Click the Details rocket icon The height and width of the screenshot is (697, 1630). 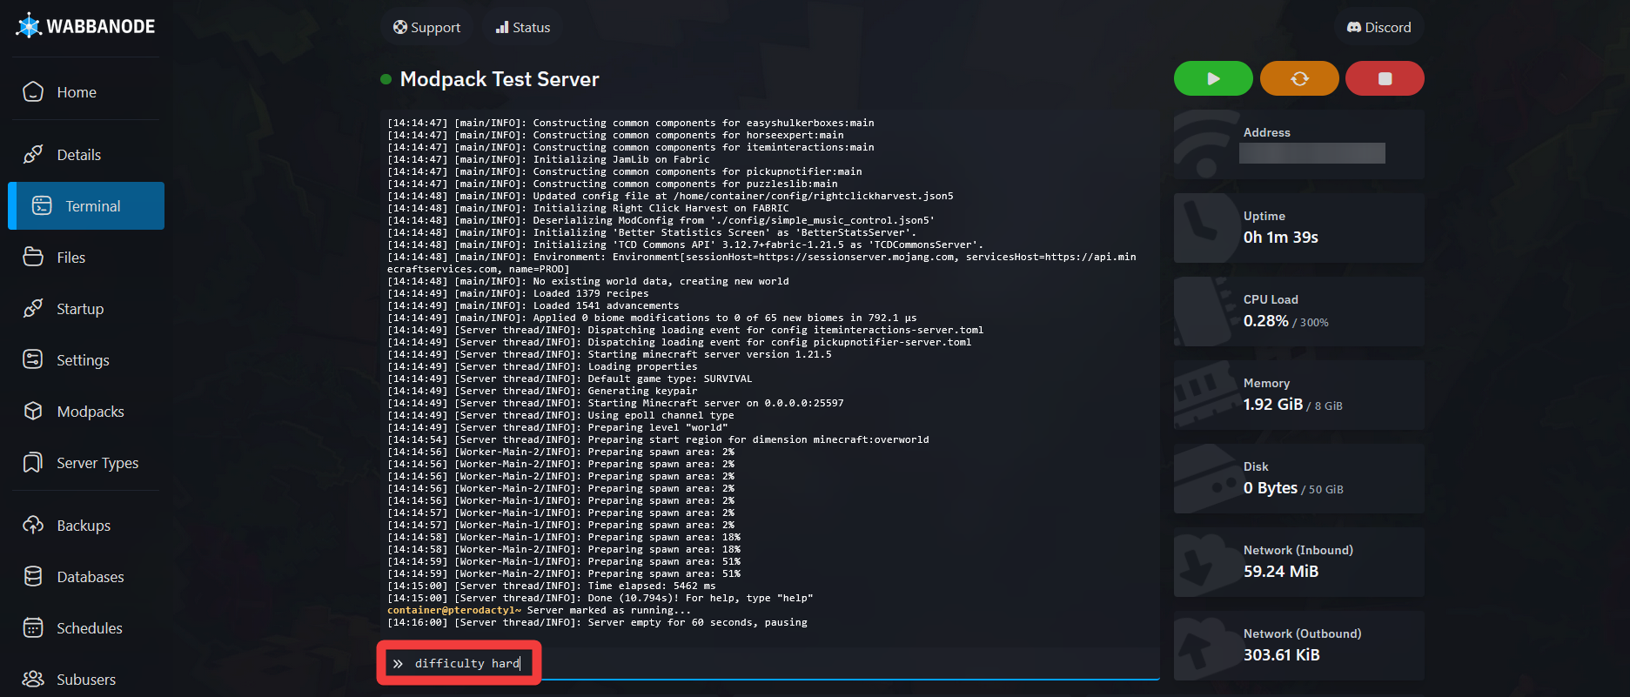pyautogui.click(x=33, y=154)
